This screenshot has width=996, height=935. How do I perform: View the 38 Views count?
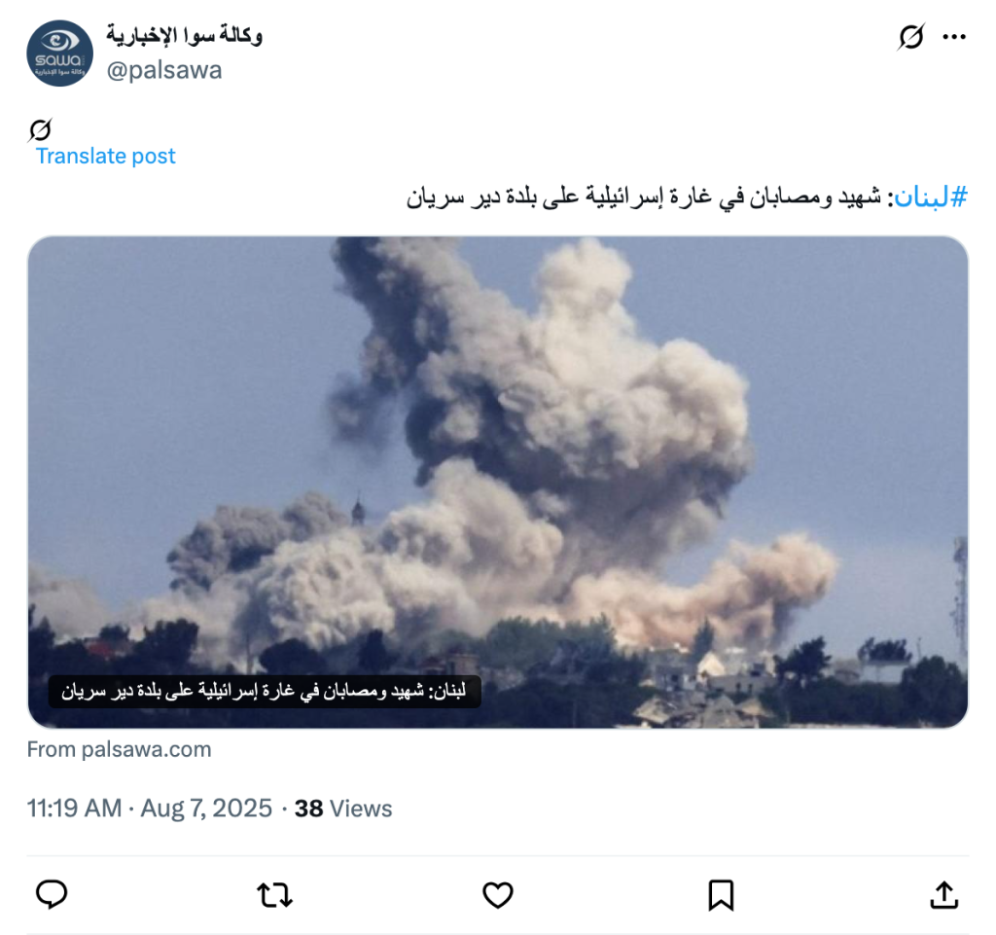coord(343,809)
